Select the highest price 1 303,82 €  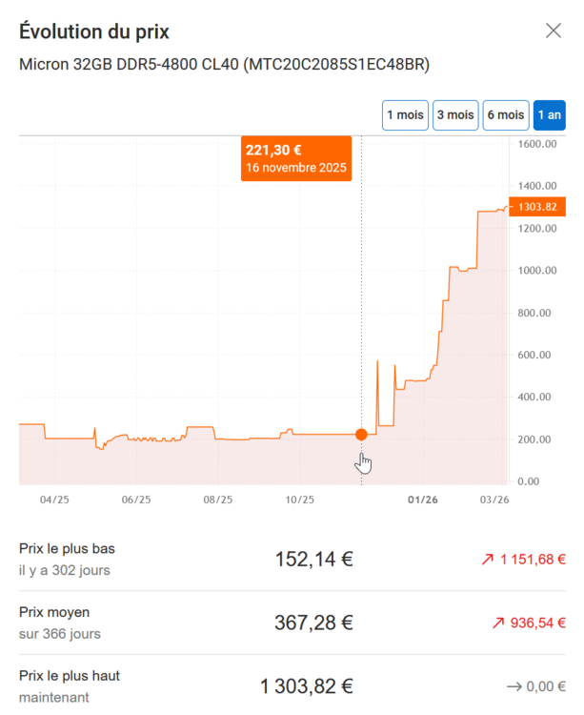click(307, 686)
